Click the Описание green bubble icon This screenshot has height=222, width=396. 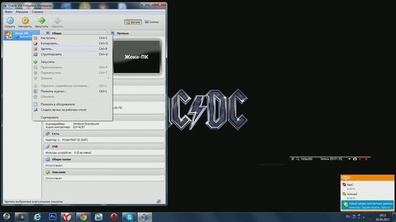[x=48, y=172]
